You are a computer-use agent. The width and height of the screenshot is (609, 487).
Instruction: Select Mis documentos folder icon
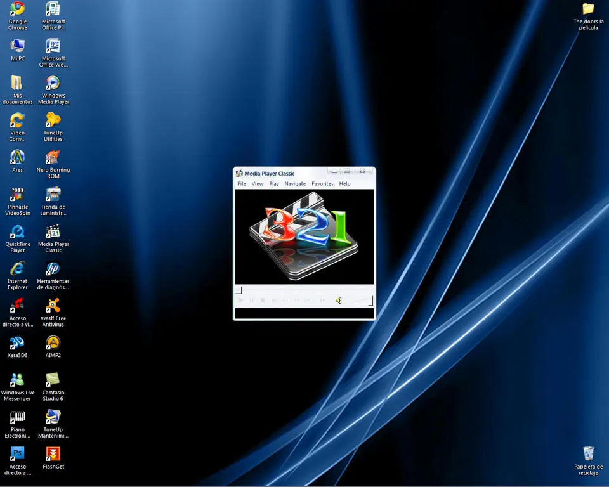point(18,90)
